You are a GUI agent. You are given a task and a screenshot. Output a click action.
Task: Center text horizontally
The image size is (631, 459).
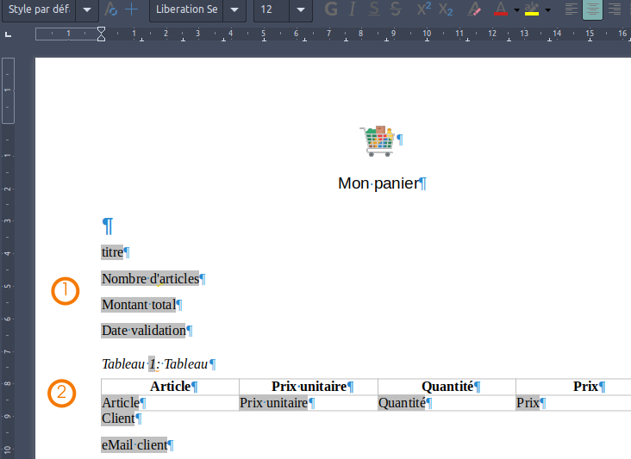(x=592, y=9)
